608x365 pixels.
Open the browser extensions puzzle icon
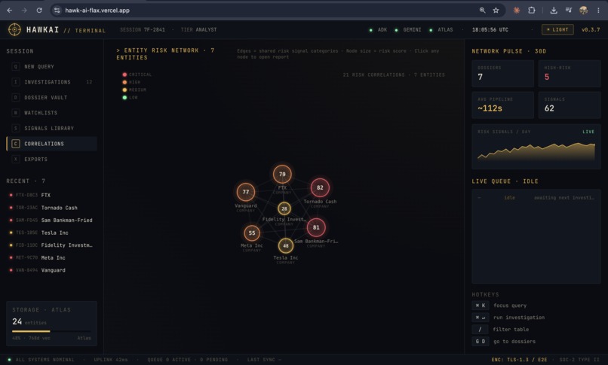coord(532,11)
